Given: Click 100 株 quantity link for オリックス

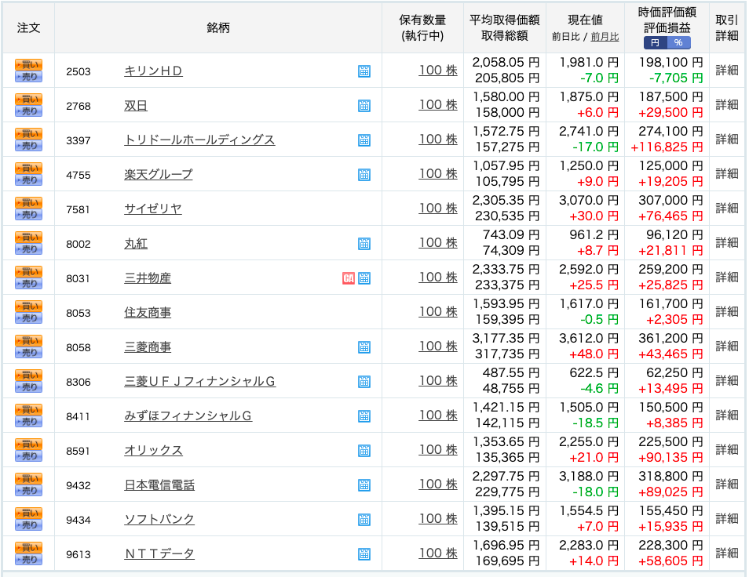Looking at the screenshot, I should [x=438, y=450].
